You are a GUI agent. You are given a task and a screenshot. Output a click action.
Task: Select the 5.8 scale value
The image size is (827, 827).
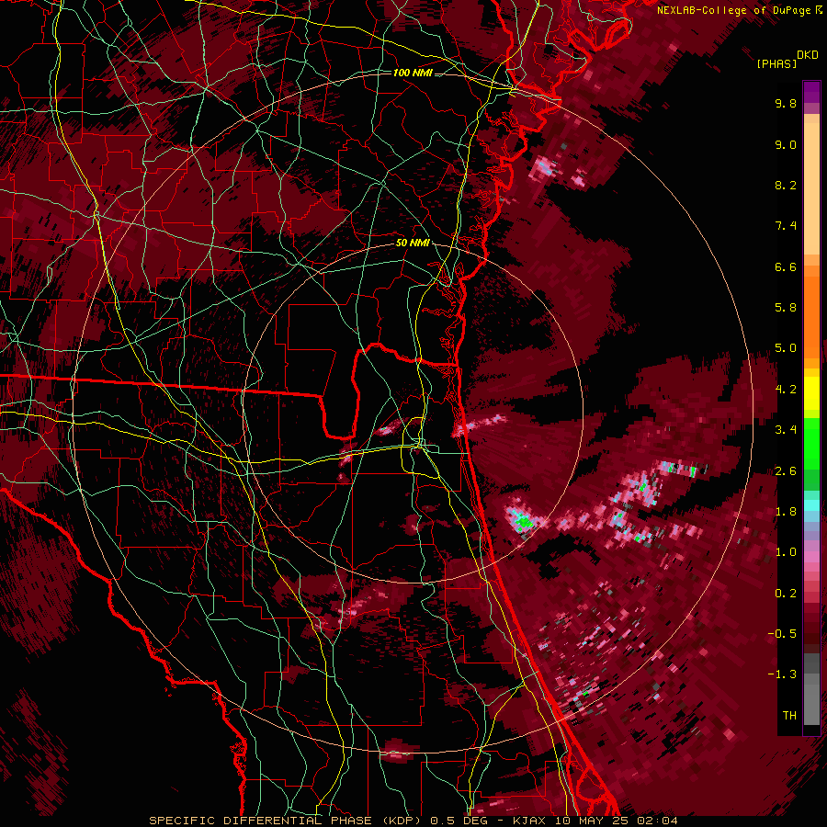786,308
